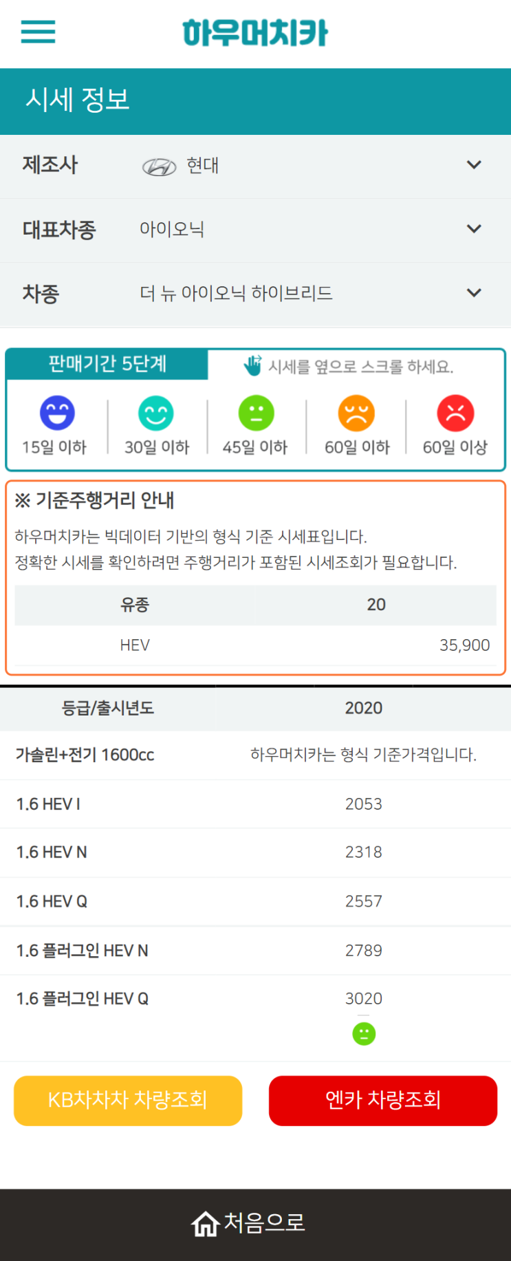511x1261 pixels.
Task: Click the 엔카 차량조회 button
Action: pyautogui.click(x=383, y=1100)
